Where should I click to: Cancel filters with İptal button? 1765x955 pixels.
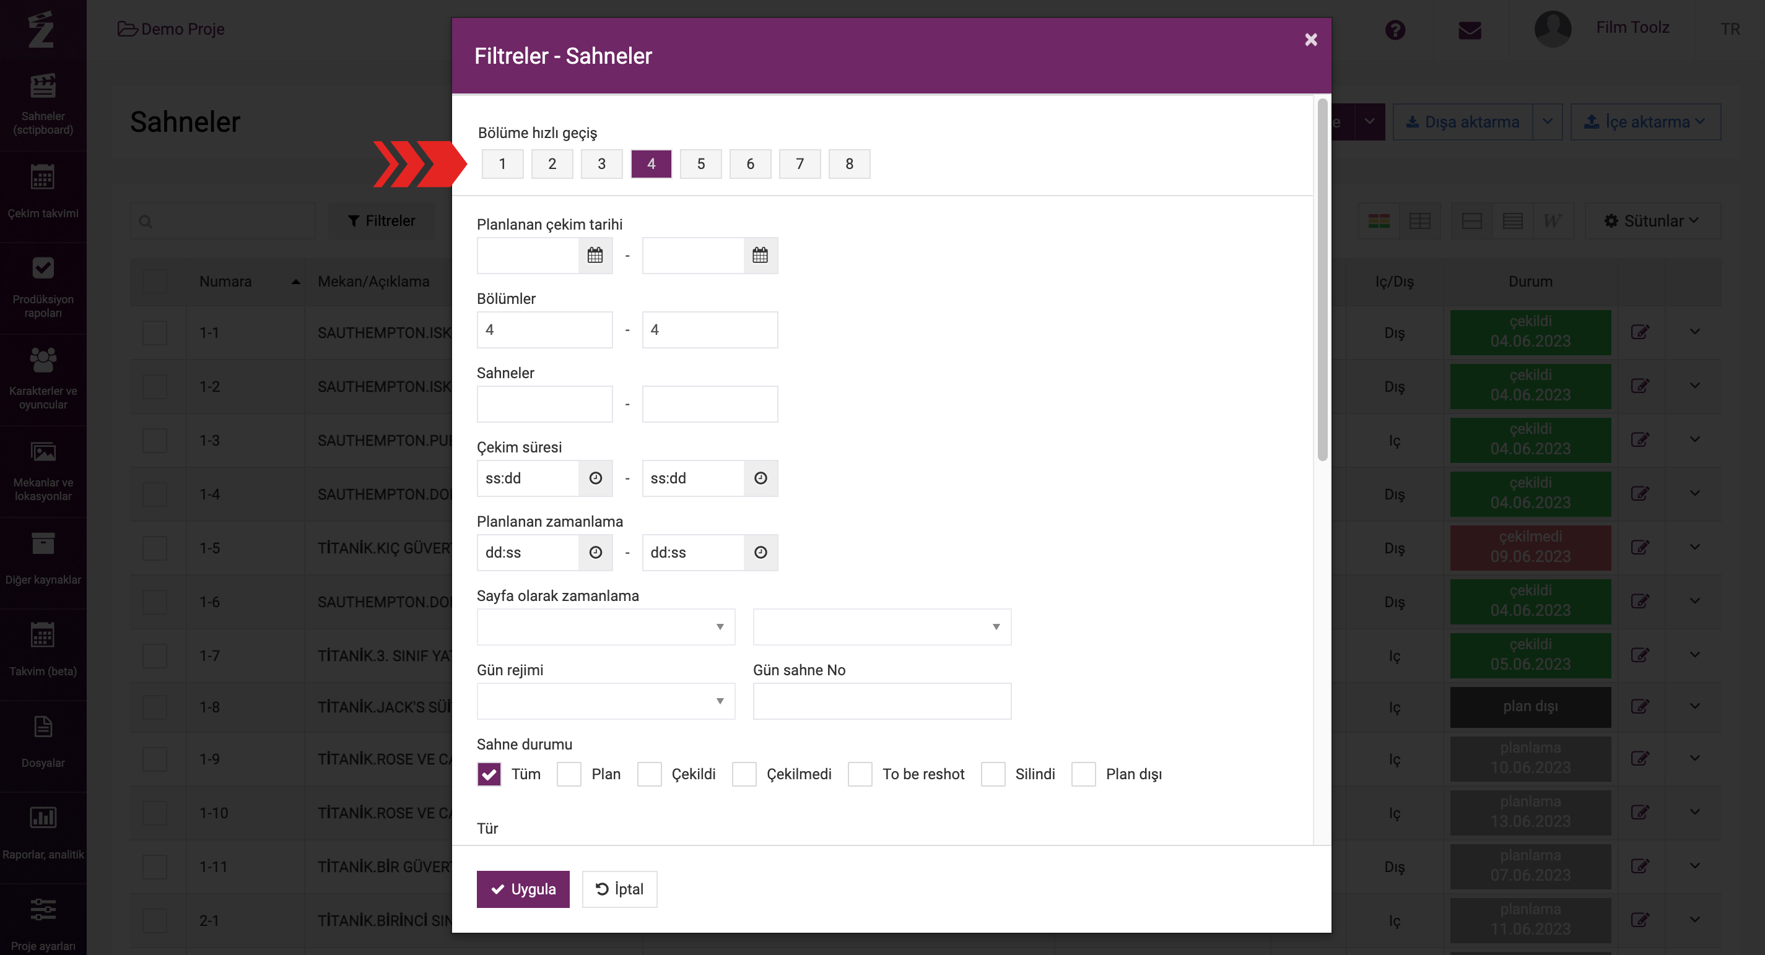click(619, 889)
